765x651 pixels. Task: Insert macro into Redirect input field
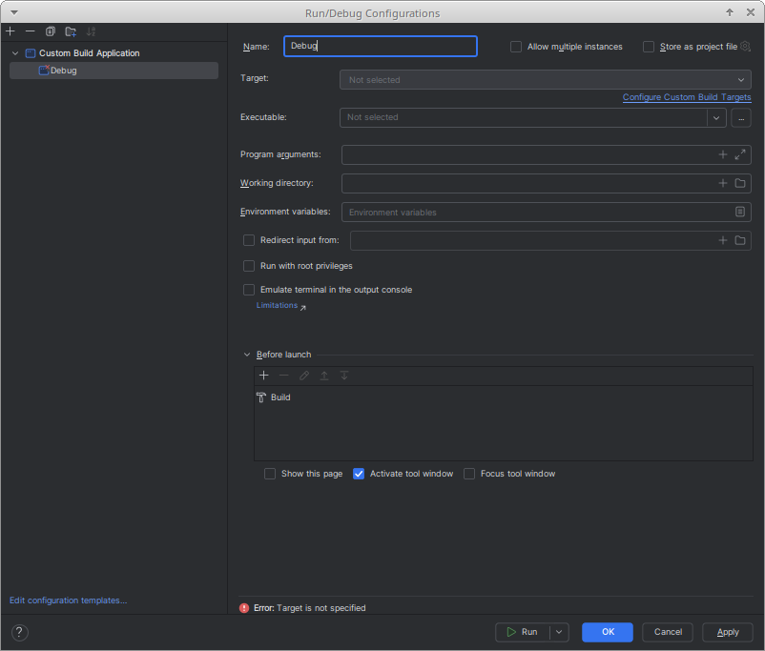pos(723,240)
